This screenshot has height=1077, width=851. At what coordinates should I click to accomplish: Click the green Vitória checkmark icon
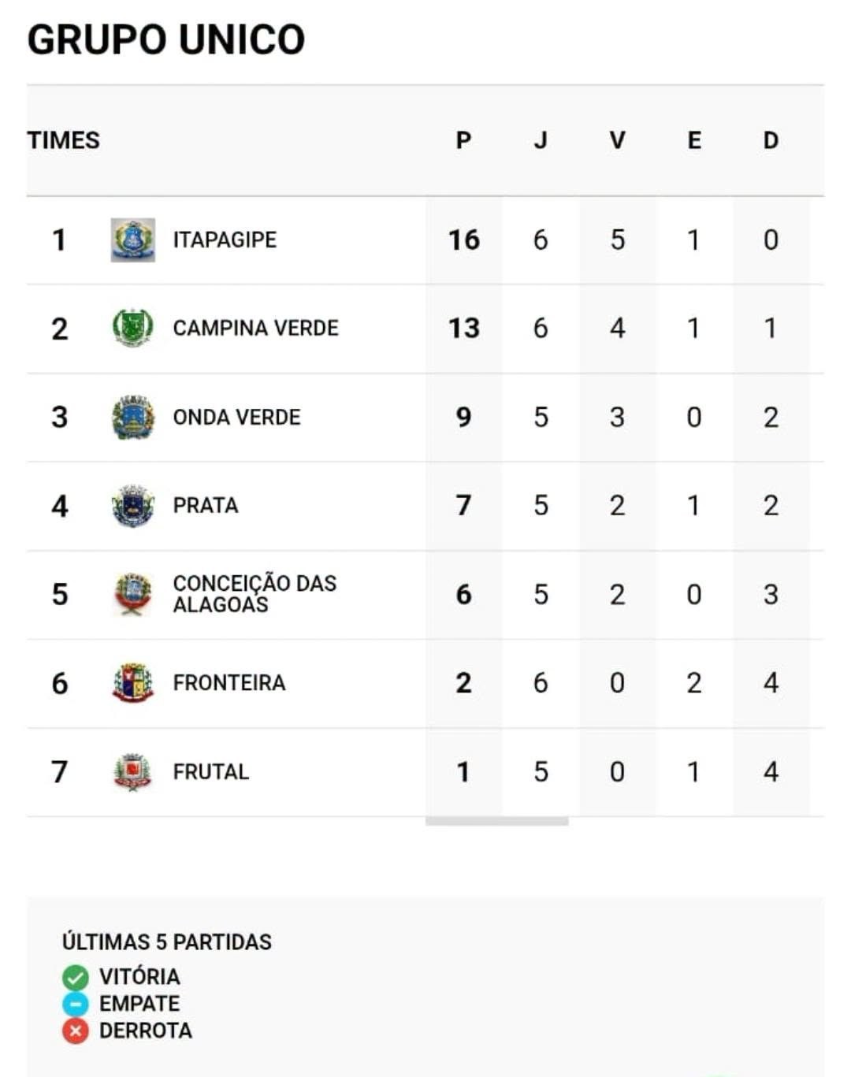(76, 978)
